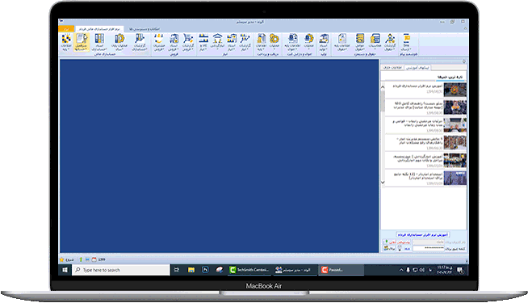This screenshot has width=528, height=303.
Task: Open File Explorer from taskbar
Action: coord(191,270)
